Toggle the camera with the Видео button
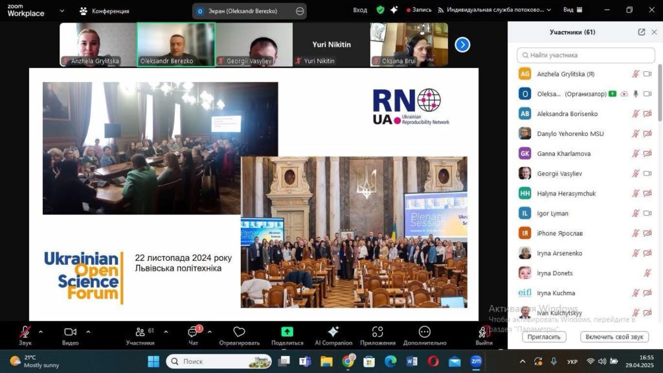 pos(70,332)
